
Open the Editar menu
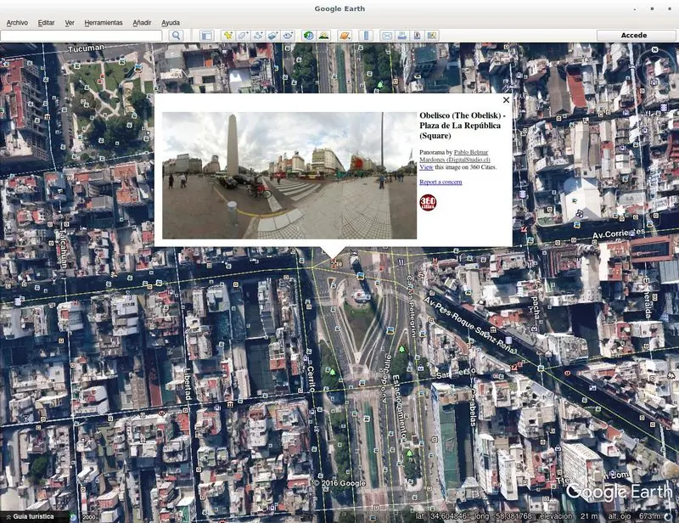coord(46,23)
